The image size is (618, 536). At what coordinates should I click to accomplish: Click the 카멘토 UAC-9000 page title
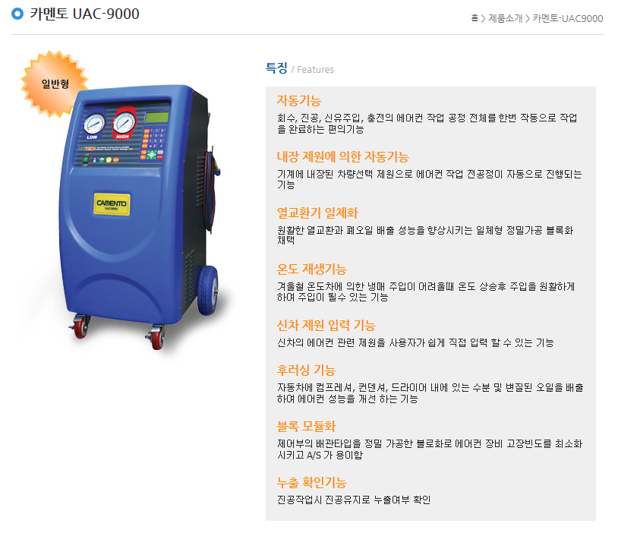click(x=84, y=14)
